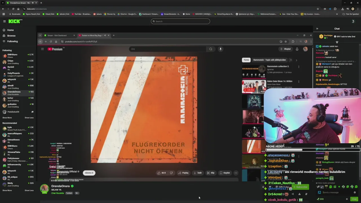The width and height of the screenshot is (361, 203).
Task: Advance filter chips with right arrow
Action: 296,60
